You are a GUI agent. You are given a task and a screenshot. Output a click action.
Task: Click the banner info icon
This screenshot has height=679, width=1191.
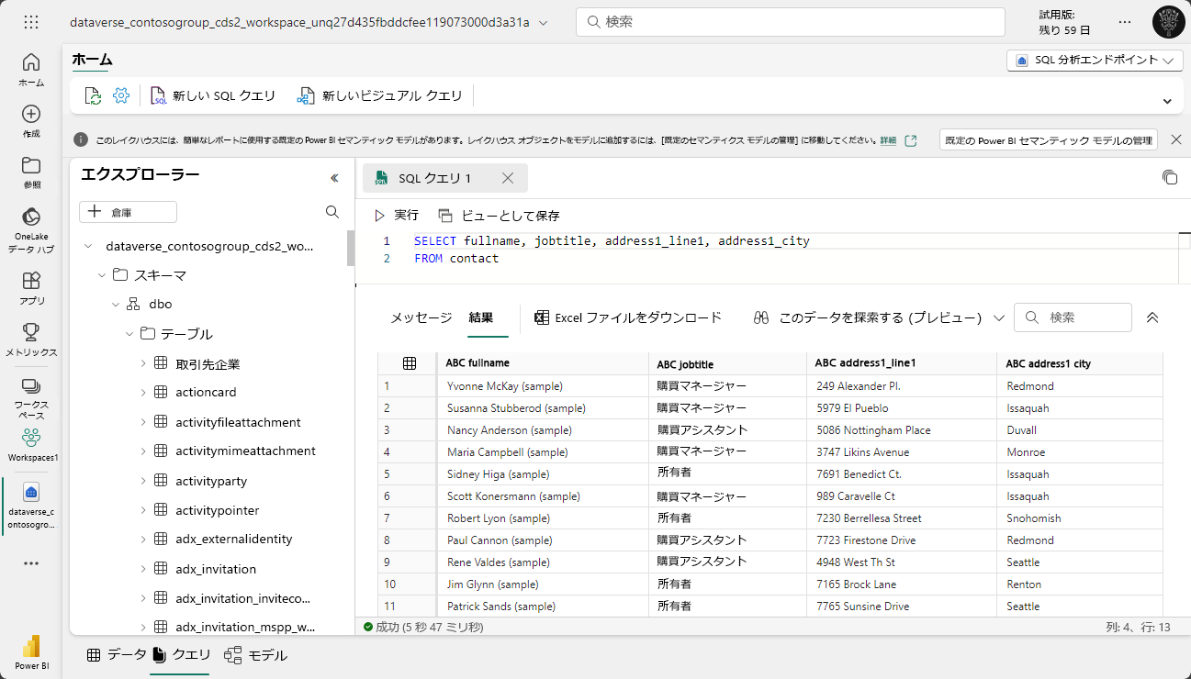coord(81,140)
